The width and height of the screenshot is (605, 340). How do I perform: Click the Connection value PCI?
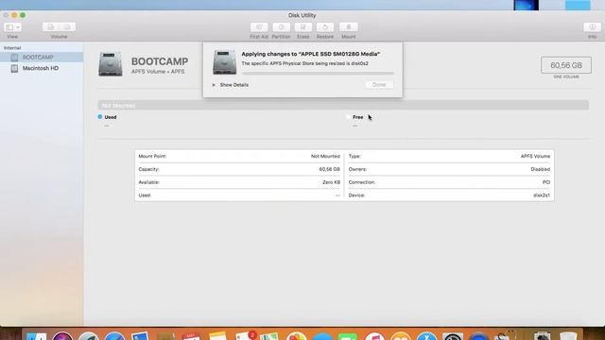click(x=546, y=182)
